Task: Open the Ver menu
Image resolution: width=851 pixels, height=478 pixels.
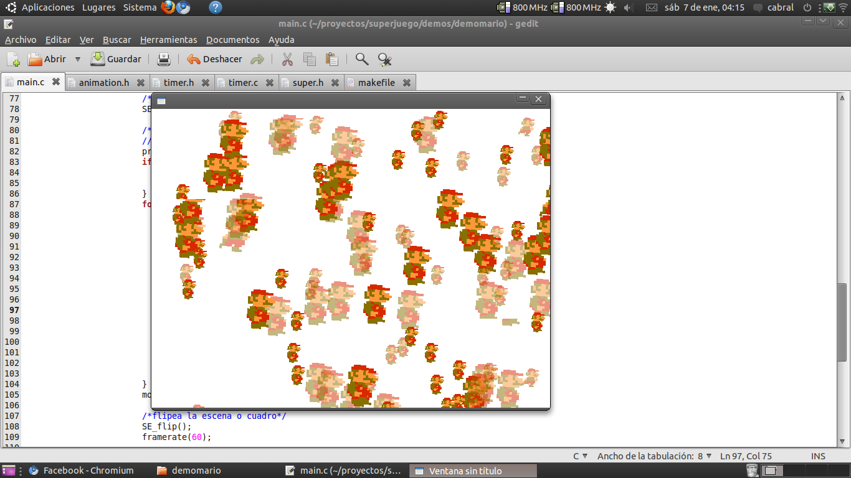Action: [x=87, y=40]
